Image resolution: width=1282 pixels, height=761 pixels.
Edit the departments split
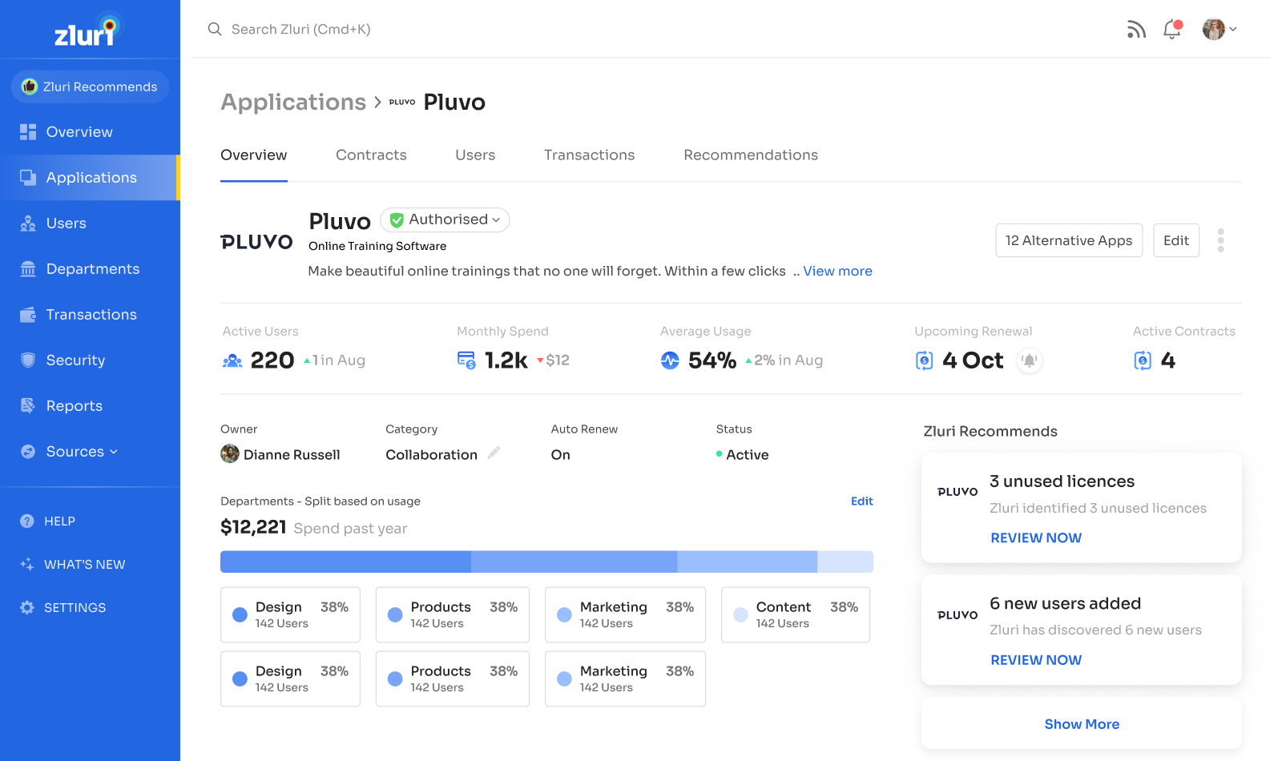click(862, 501)
